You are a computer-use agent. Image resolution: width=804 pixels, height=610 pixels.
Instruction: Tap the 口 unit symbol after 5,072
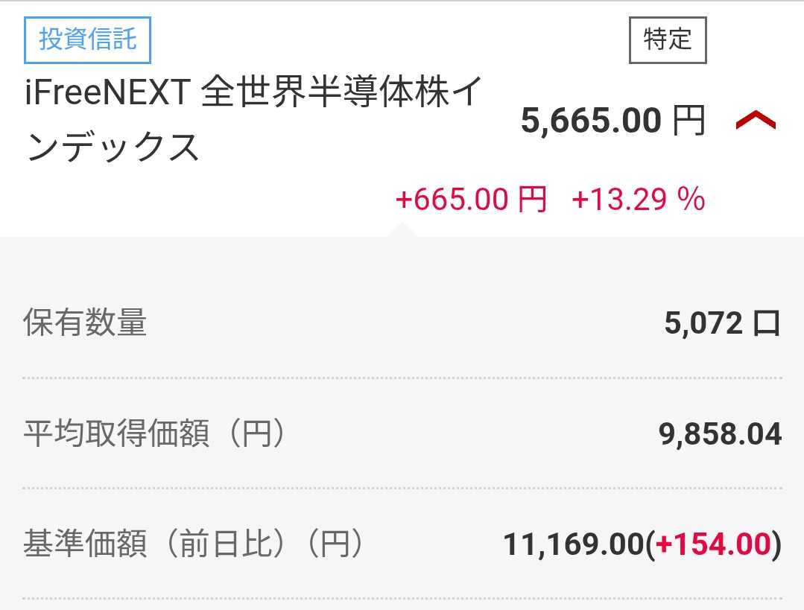click(x=767, y=324)
